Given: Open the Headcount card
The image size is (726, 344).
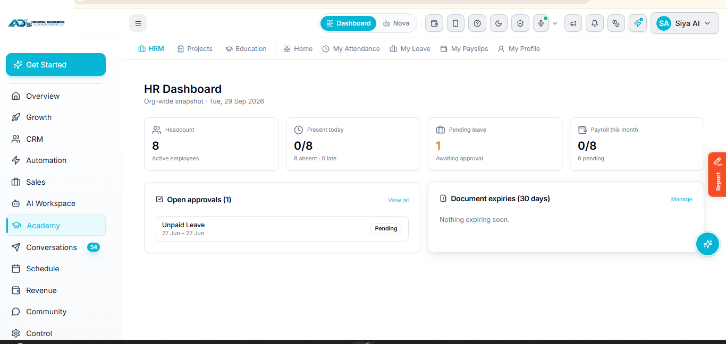Looking at the screenshot, I should [x=211, y=144].
